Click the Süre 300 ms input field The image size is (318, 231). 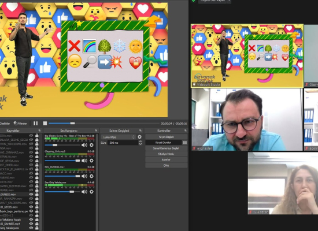tap(123, 143)
